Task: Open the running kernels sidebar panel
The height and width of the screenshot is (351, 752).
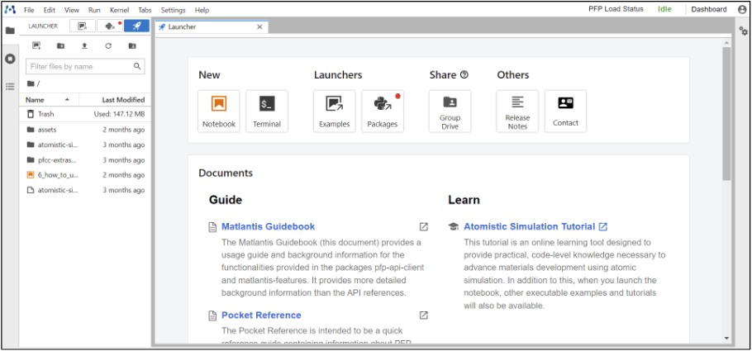Action: point(10,59)
